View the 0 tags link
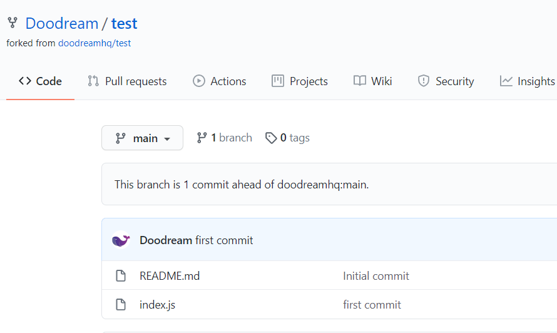Image resolution: width=557 pixels, height=333 pixels. pos(287,138)
